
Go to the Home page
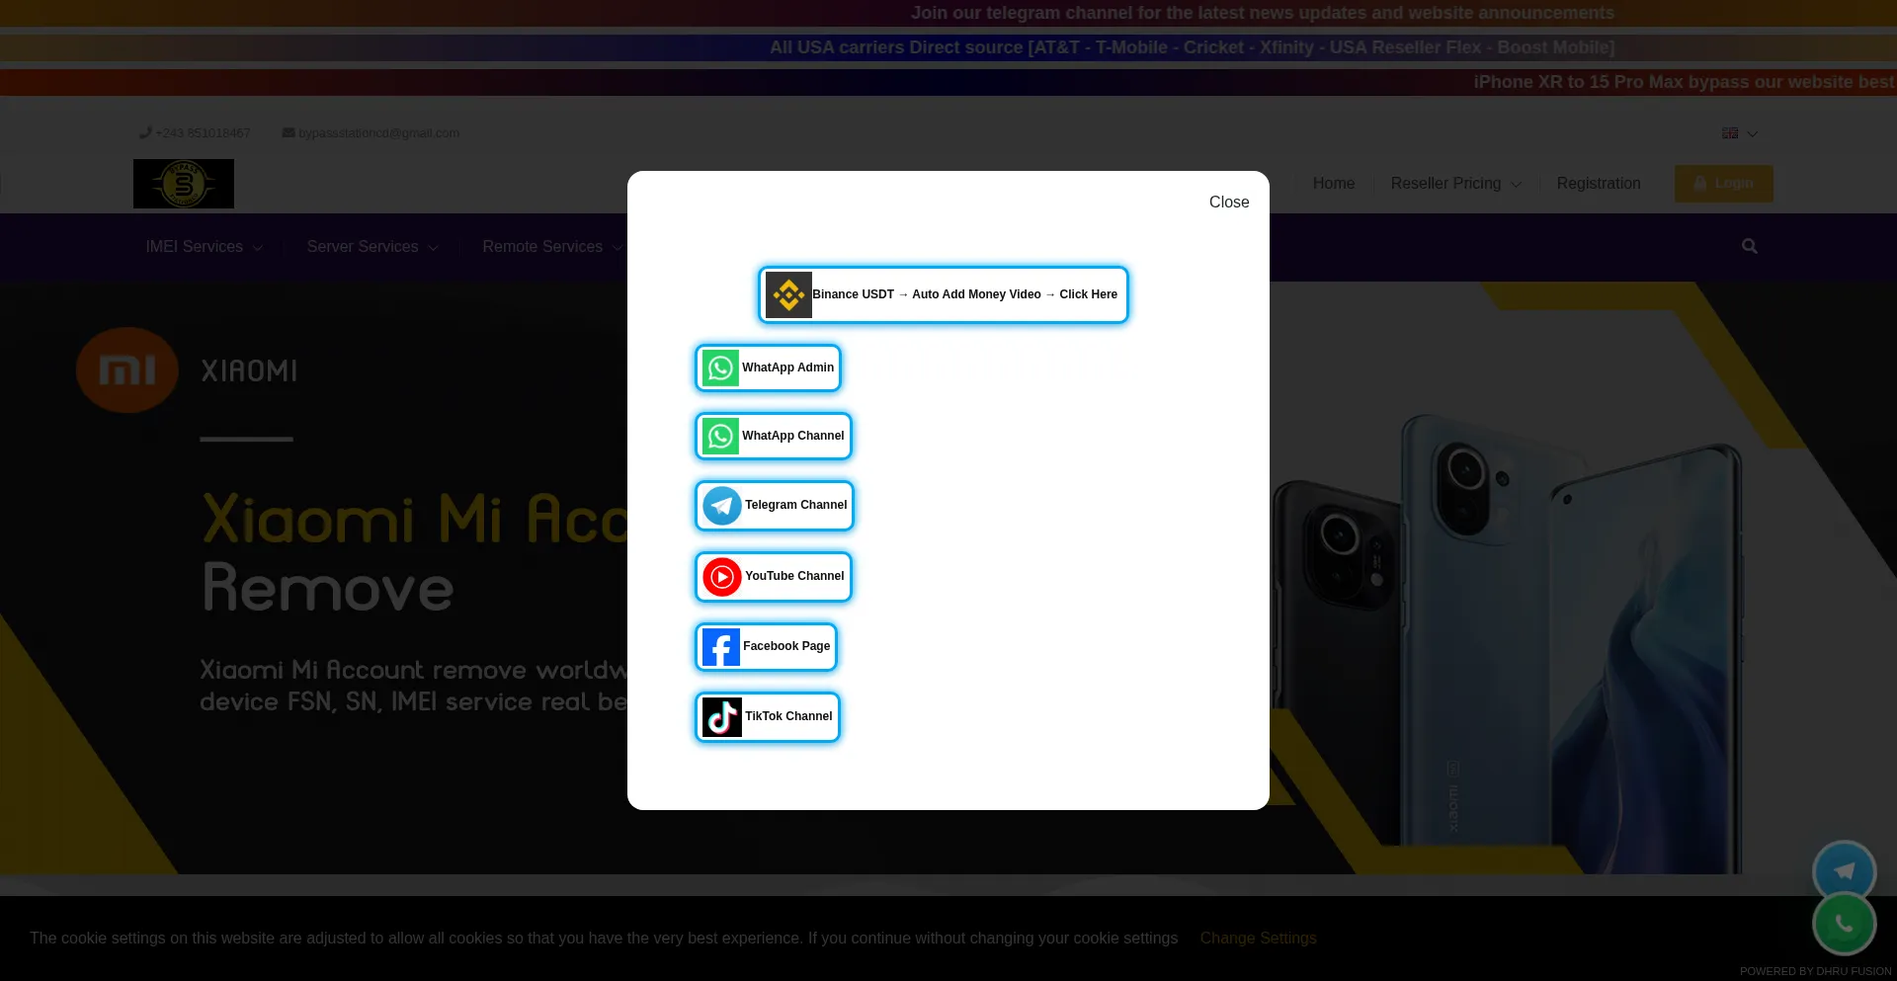1333,184
